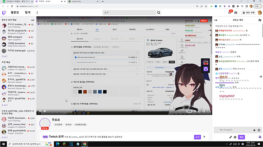The width and height of the screenshot is (263, 147).
Task: Open maoru Metal Slug 3 channel
Action: coord(18,94)
